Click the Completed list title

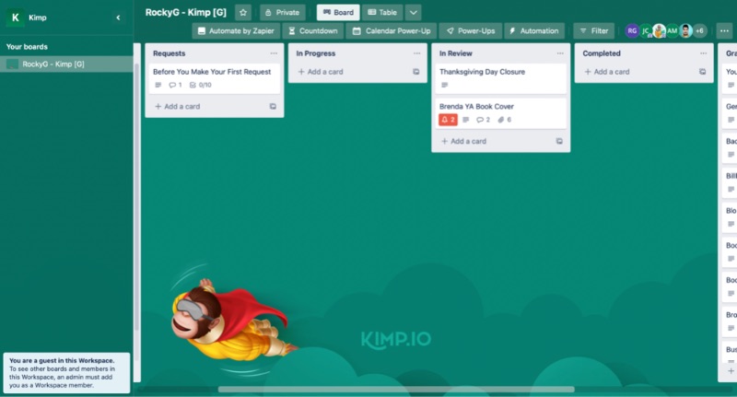[602, 53]
